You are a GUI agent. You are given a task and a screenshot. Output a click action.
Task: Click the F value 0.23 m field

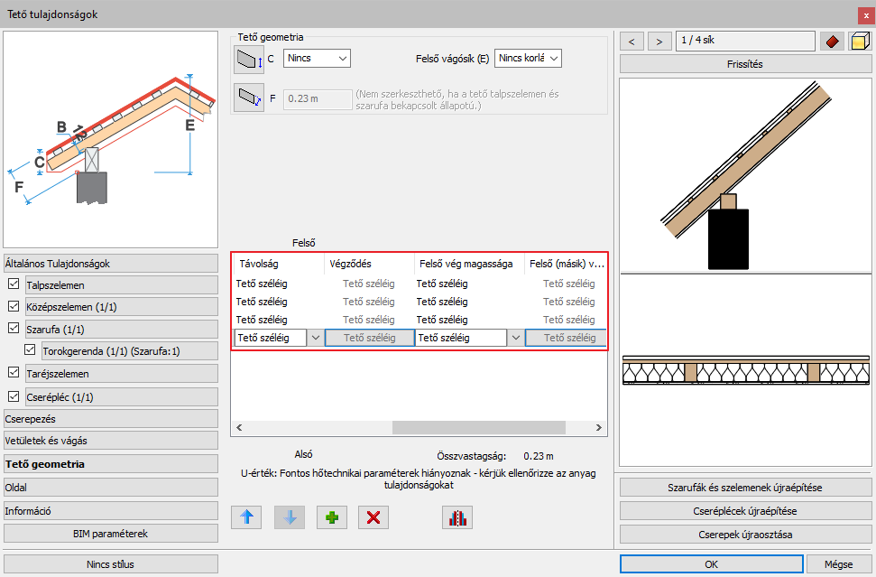(318, 99)
